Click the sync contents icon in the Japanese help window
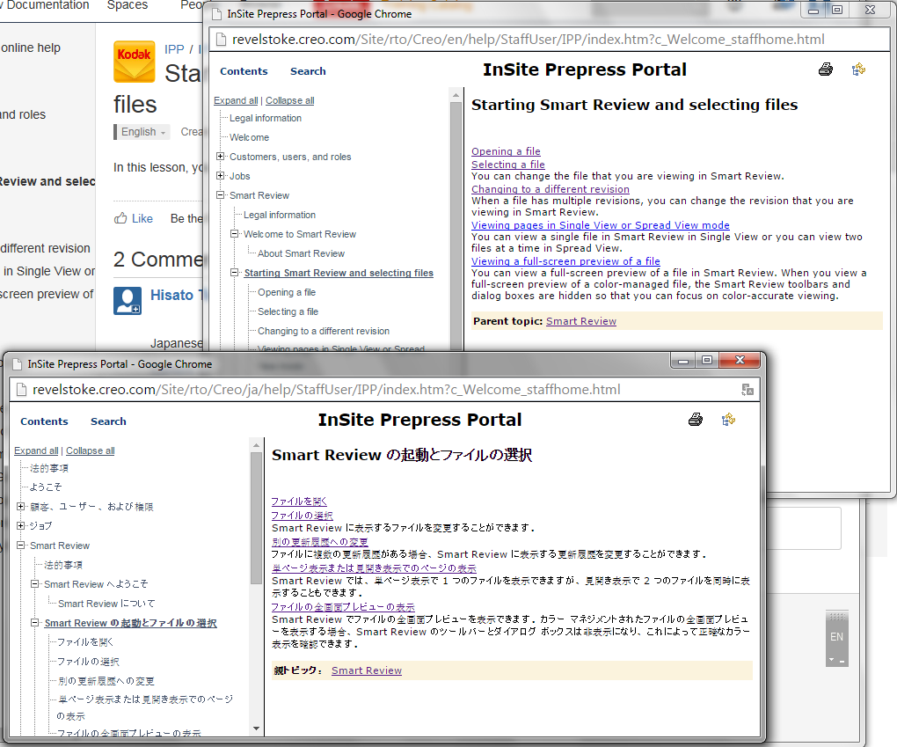 pos(728,420)
